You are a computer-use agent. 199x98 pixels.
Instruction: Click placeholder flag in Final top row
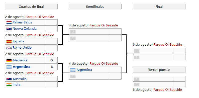coord(137,51)
